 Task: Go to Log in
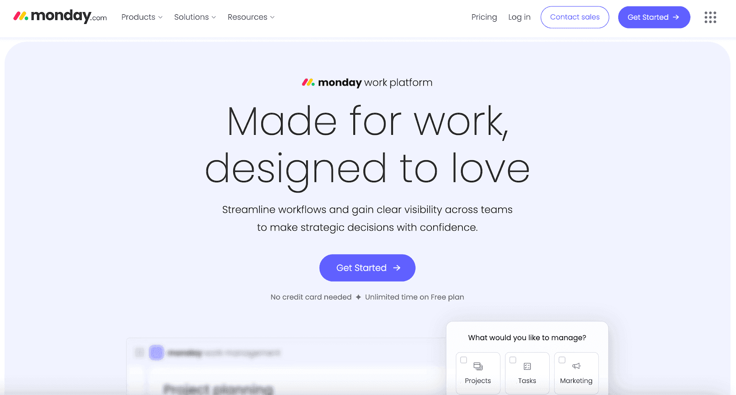(x=519, y=17)
